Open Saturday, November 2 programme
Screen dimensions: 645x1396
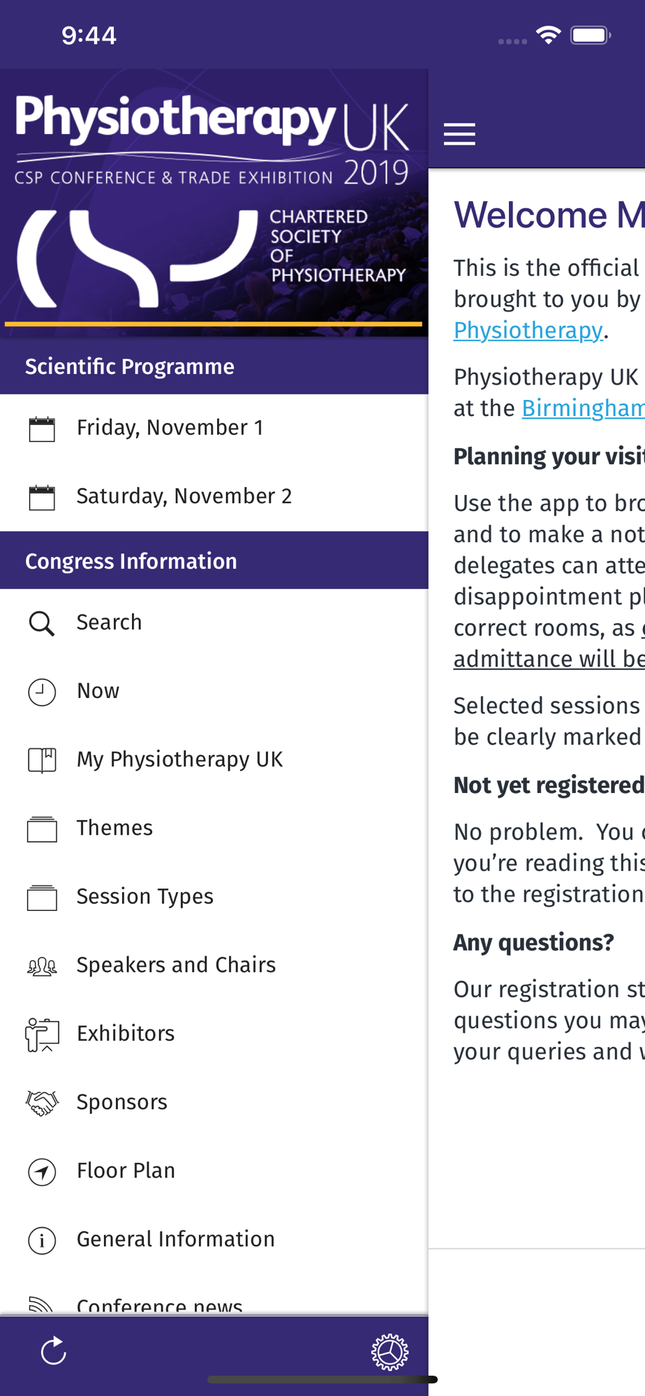tap(214, 496)
